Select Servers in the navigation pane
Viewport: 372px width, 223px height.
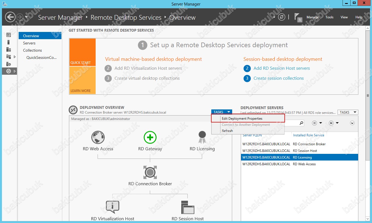coord(29,43)
